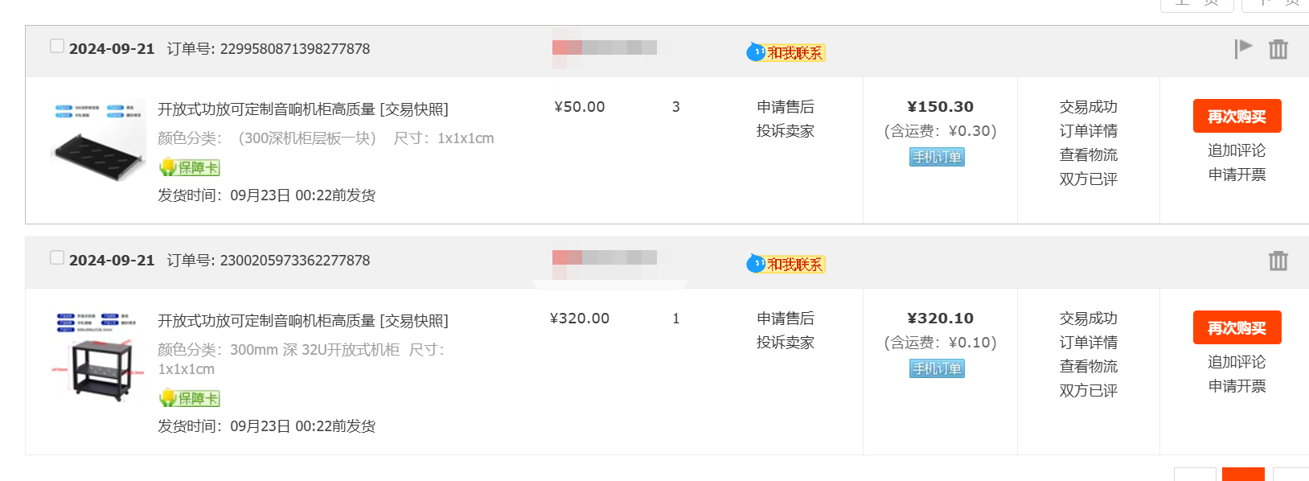Click 再次购买 button for the first order

click(x=1237, y=117)
